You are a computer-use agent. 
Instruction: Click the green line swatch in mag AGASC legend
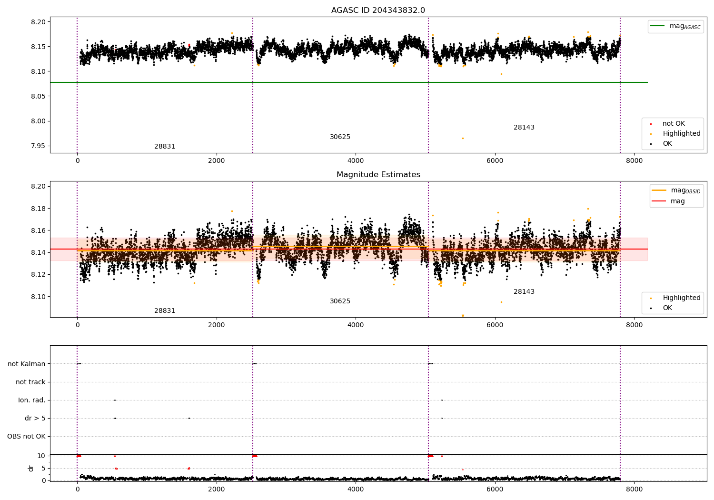click(x=658, y=26)
